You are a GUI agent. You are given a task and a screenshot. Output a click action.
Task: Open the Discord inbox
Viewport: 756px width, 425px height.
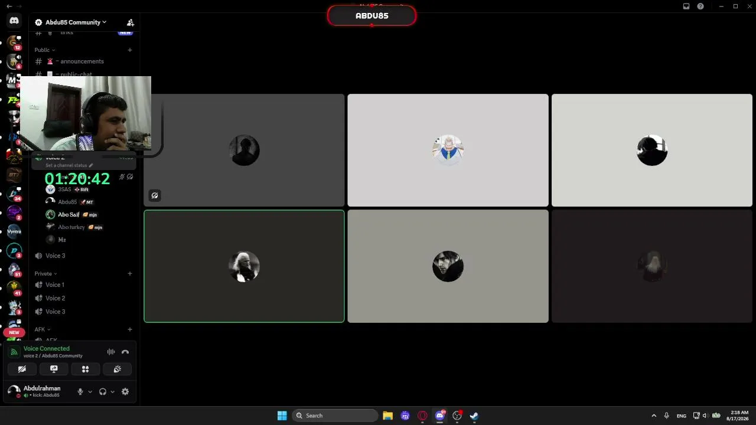tap(686, 6)
